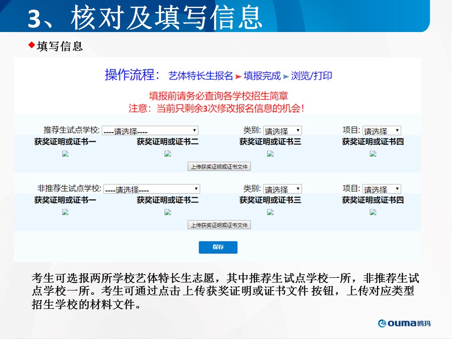
Task: Open the 推荐生试点学校 school dropdown
Action: click(x=150, y=131)
